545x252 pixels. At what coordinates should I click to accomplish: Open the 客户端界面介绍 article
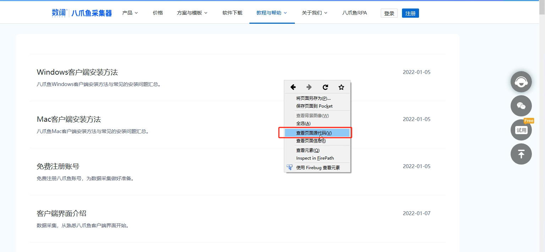[x=61, y=213]
